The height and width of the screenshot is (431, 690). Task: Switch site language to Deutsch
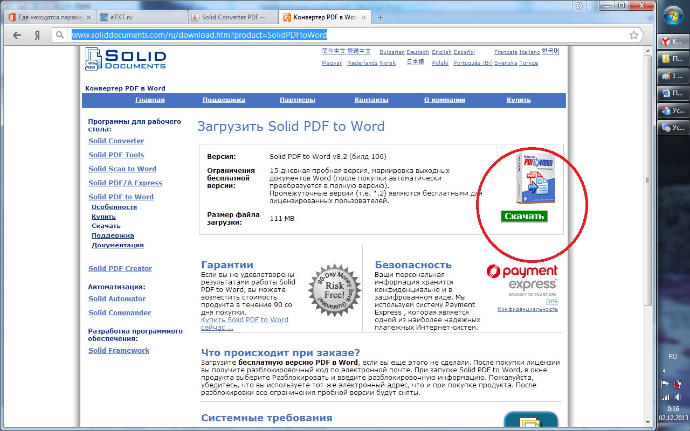pos(418,52)
